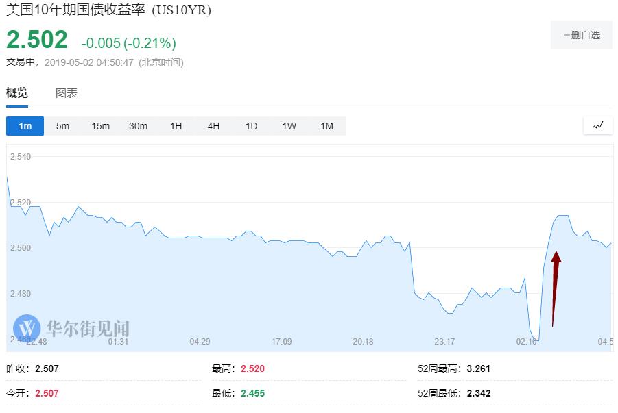Click the 52周最高 value 3.261
Screen dimensions: 618x413
[478, 368]
